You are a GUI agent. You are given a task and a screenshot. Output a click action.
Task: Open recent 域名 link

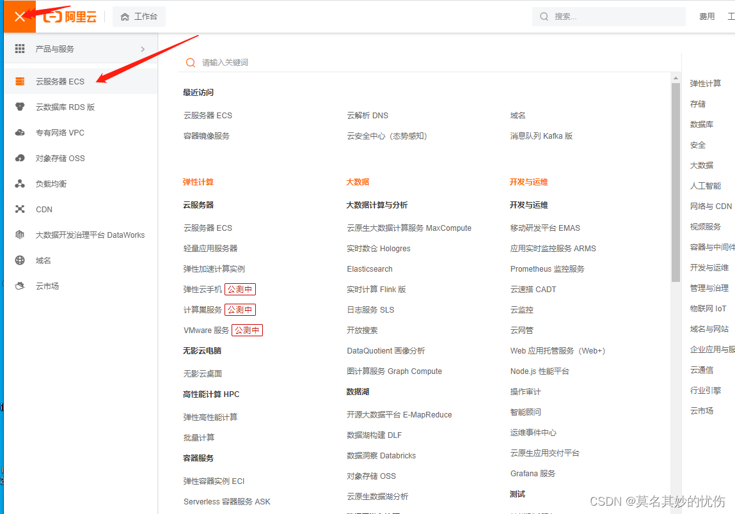pos(518,115)
